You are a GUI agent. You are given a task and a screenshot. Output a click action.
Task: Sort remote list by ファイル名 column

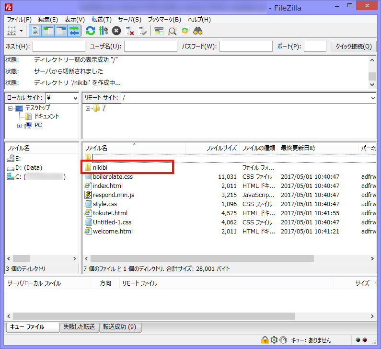(134, 148)
